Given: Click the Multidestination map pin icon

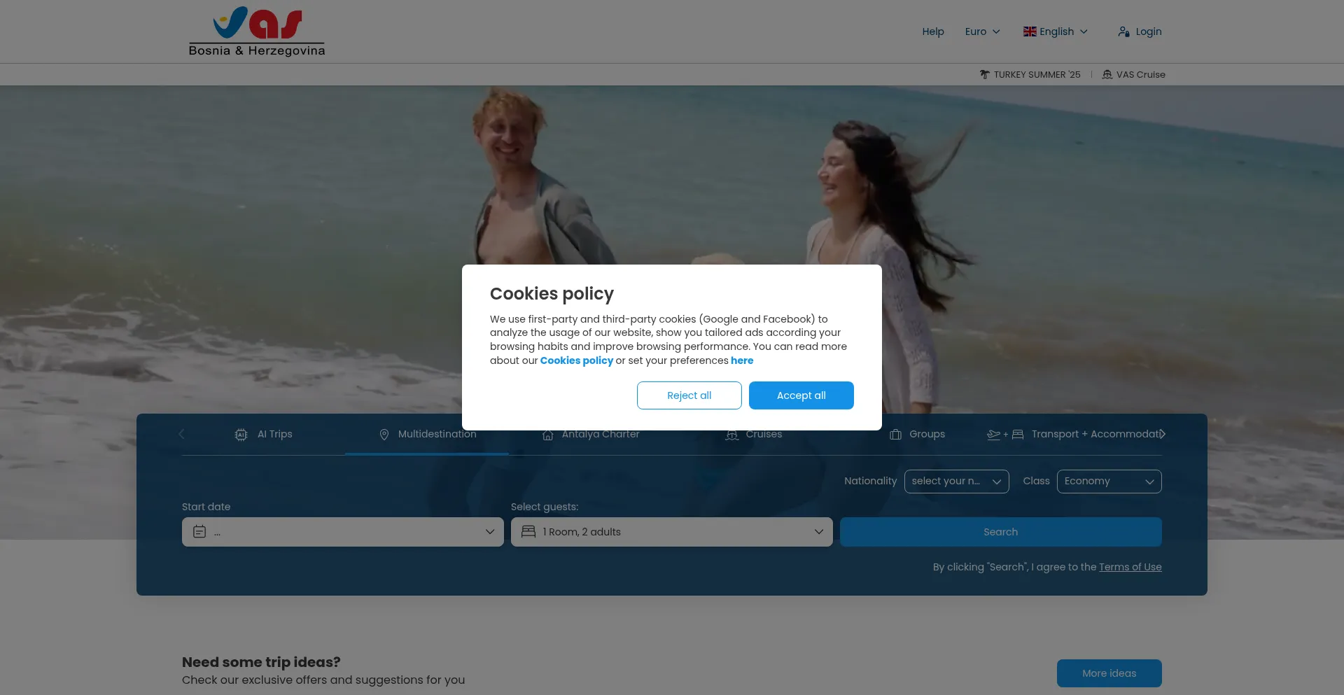Looking at the screenshot, I should click(x=384, y=435).
